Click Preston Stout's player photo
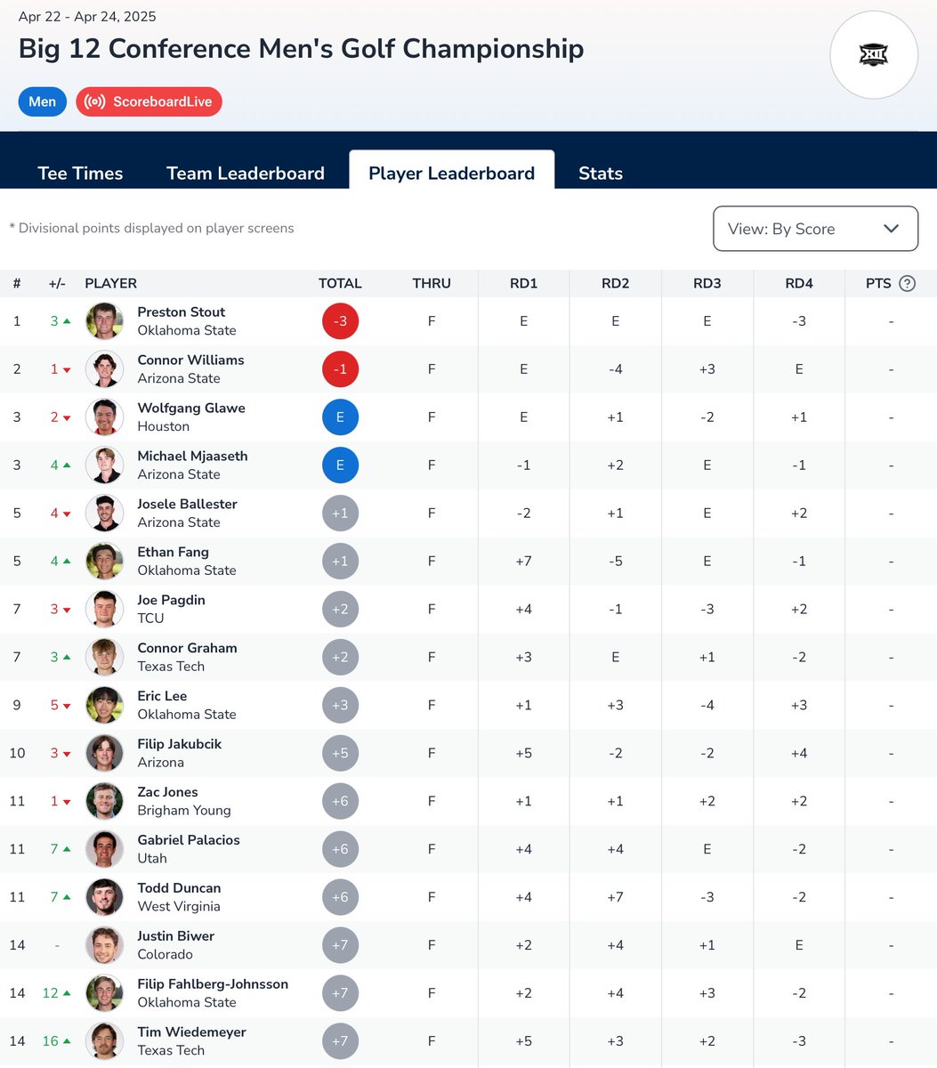The height and width of the screenshot is (1068, 937). (x=104, y=321)
